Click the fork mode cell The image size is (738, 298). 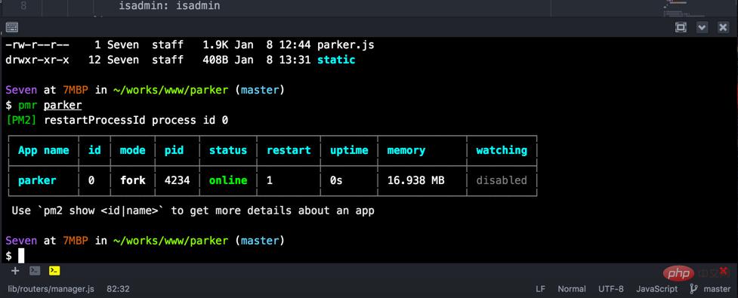point(133,180)
